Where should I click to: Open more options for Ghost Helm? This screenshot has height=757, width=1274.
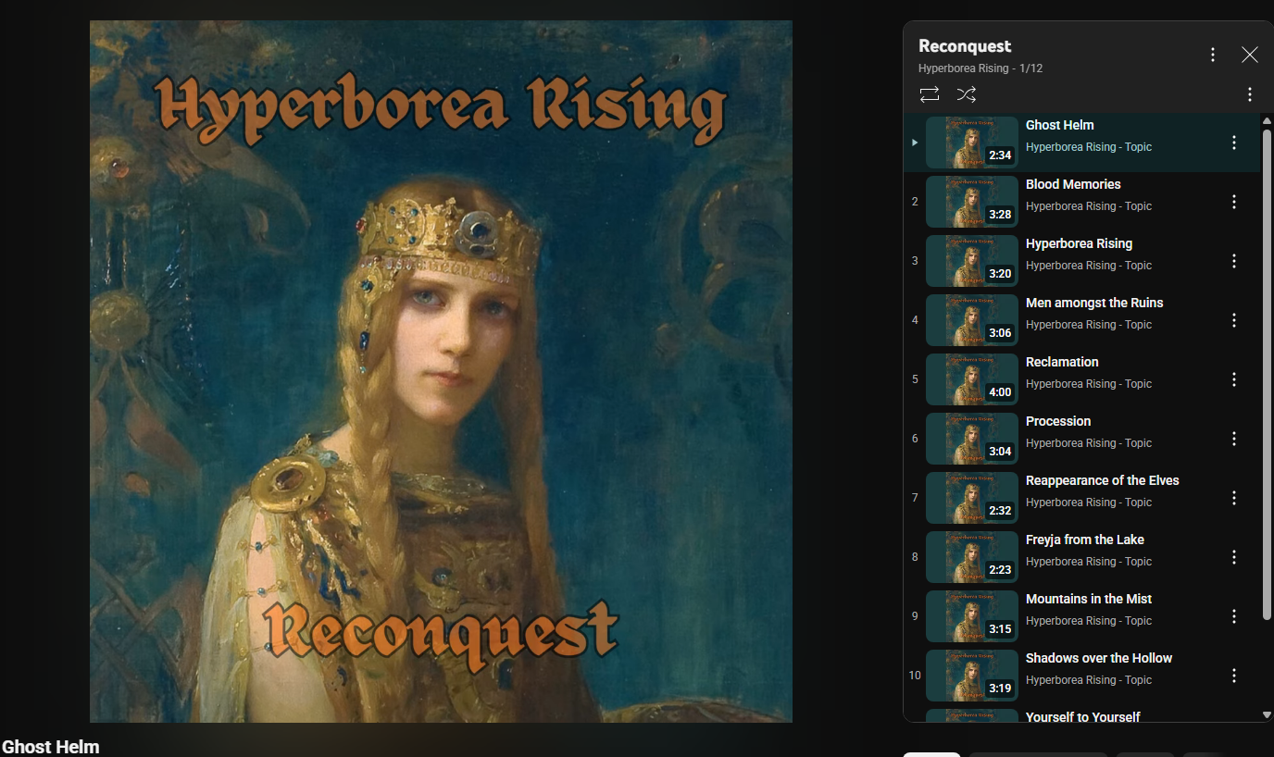click(x=1234, y=143)
